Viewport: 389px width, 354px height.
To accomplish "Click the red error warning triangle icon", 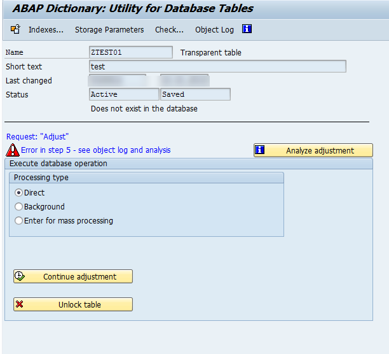I will tap(13, 150).
